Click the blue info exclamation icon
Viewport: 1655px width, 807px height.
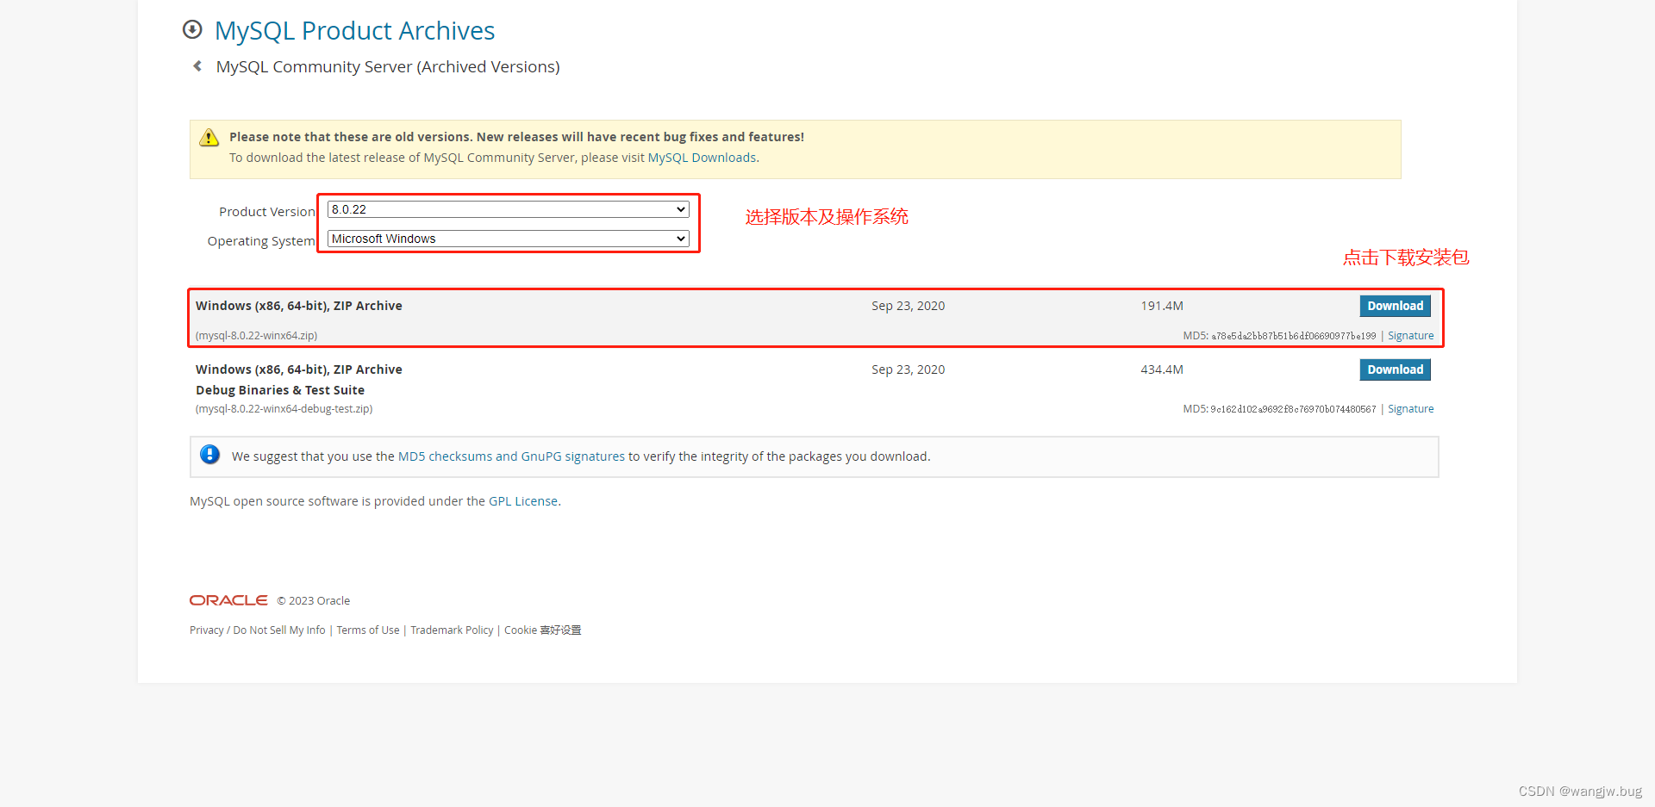tap(209, 455)
